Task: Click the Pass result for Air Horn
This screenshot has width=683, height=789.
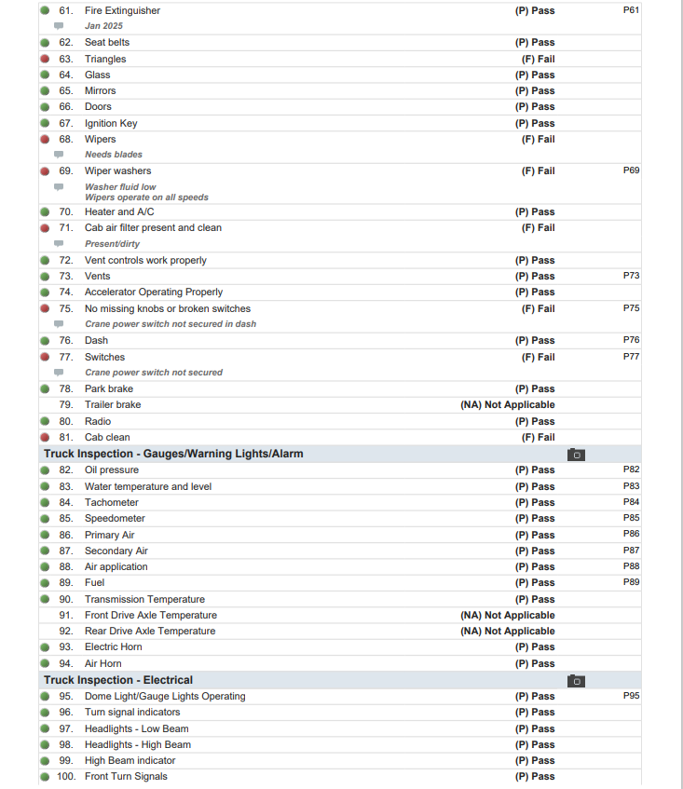Action: 535,663
